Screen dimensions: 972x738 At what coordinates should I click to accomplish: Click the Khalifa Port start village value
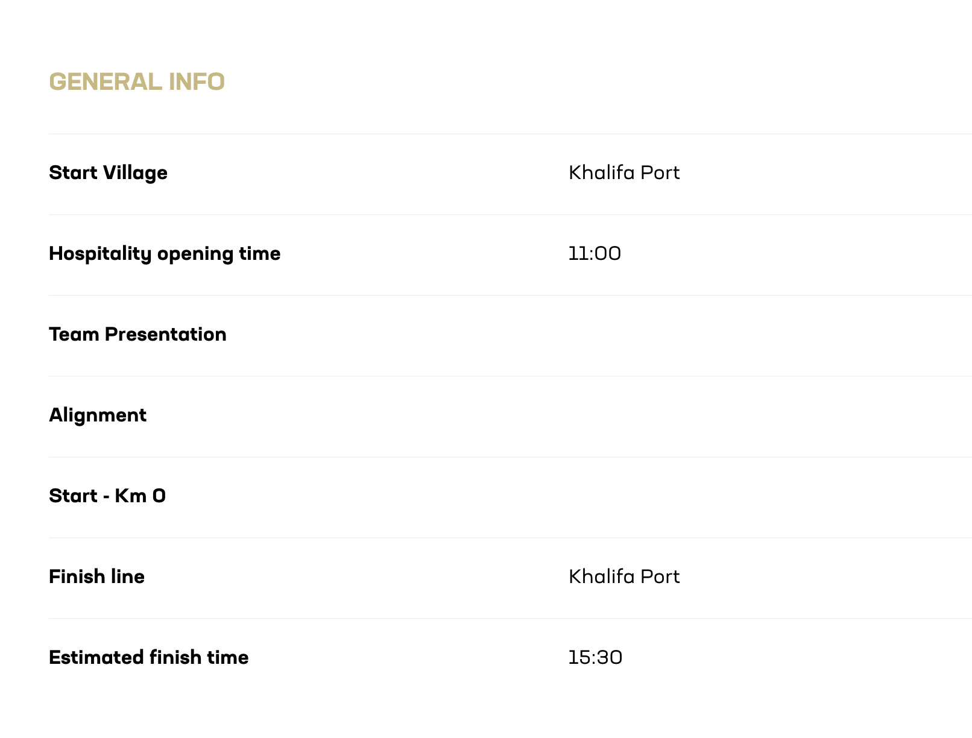coord(624,173)
